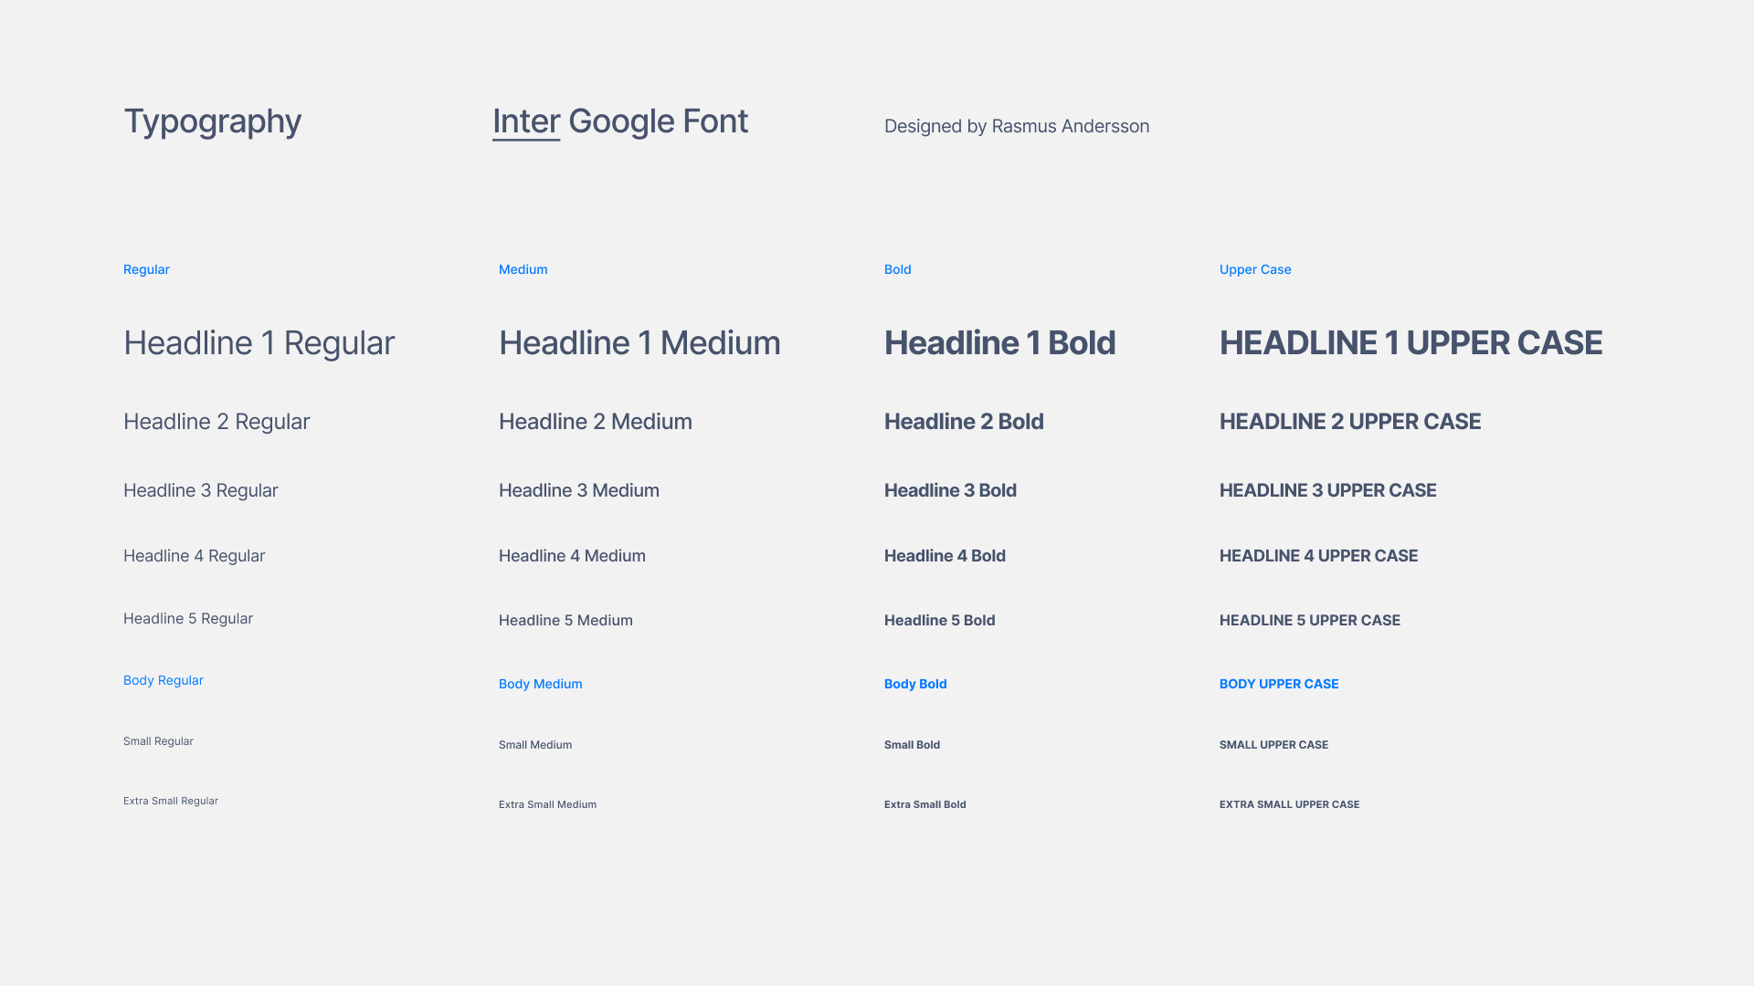Choose 'Headline 4 Medium' text
1754x986 pixels.
(572, 556)
